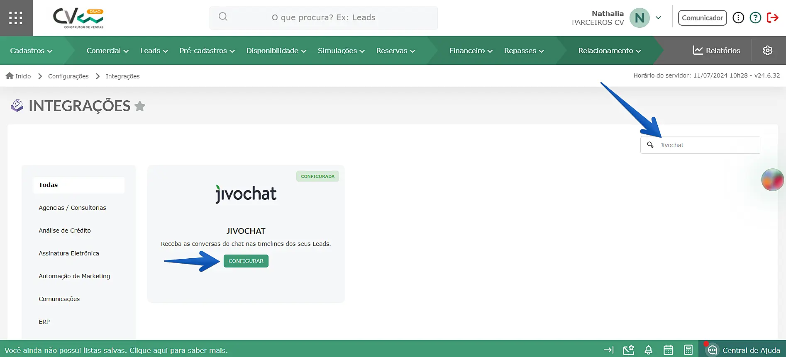
Task: Expand the Financeiro menu
Action: 471,51
